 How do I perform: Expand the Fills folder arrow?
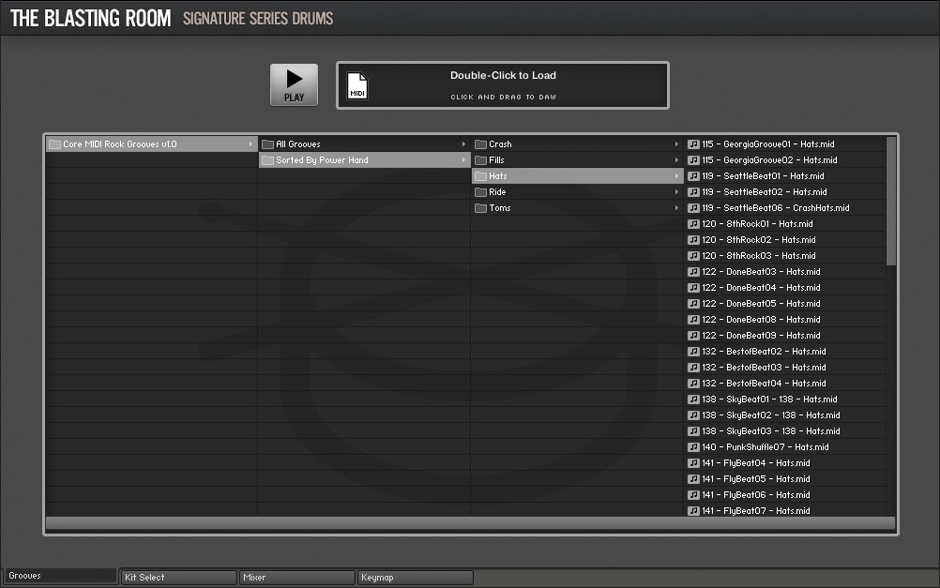[x=676, y=160]
